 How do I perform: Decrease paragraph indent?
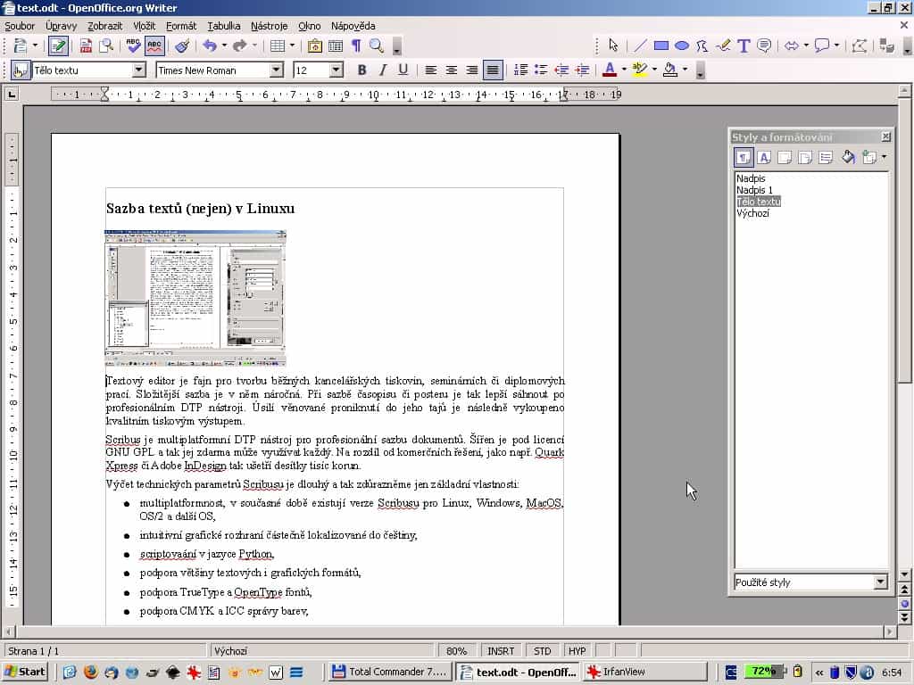(561, 70)
